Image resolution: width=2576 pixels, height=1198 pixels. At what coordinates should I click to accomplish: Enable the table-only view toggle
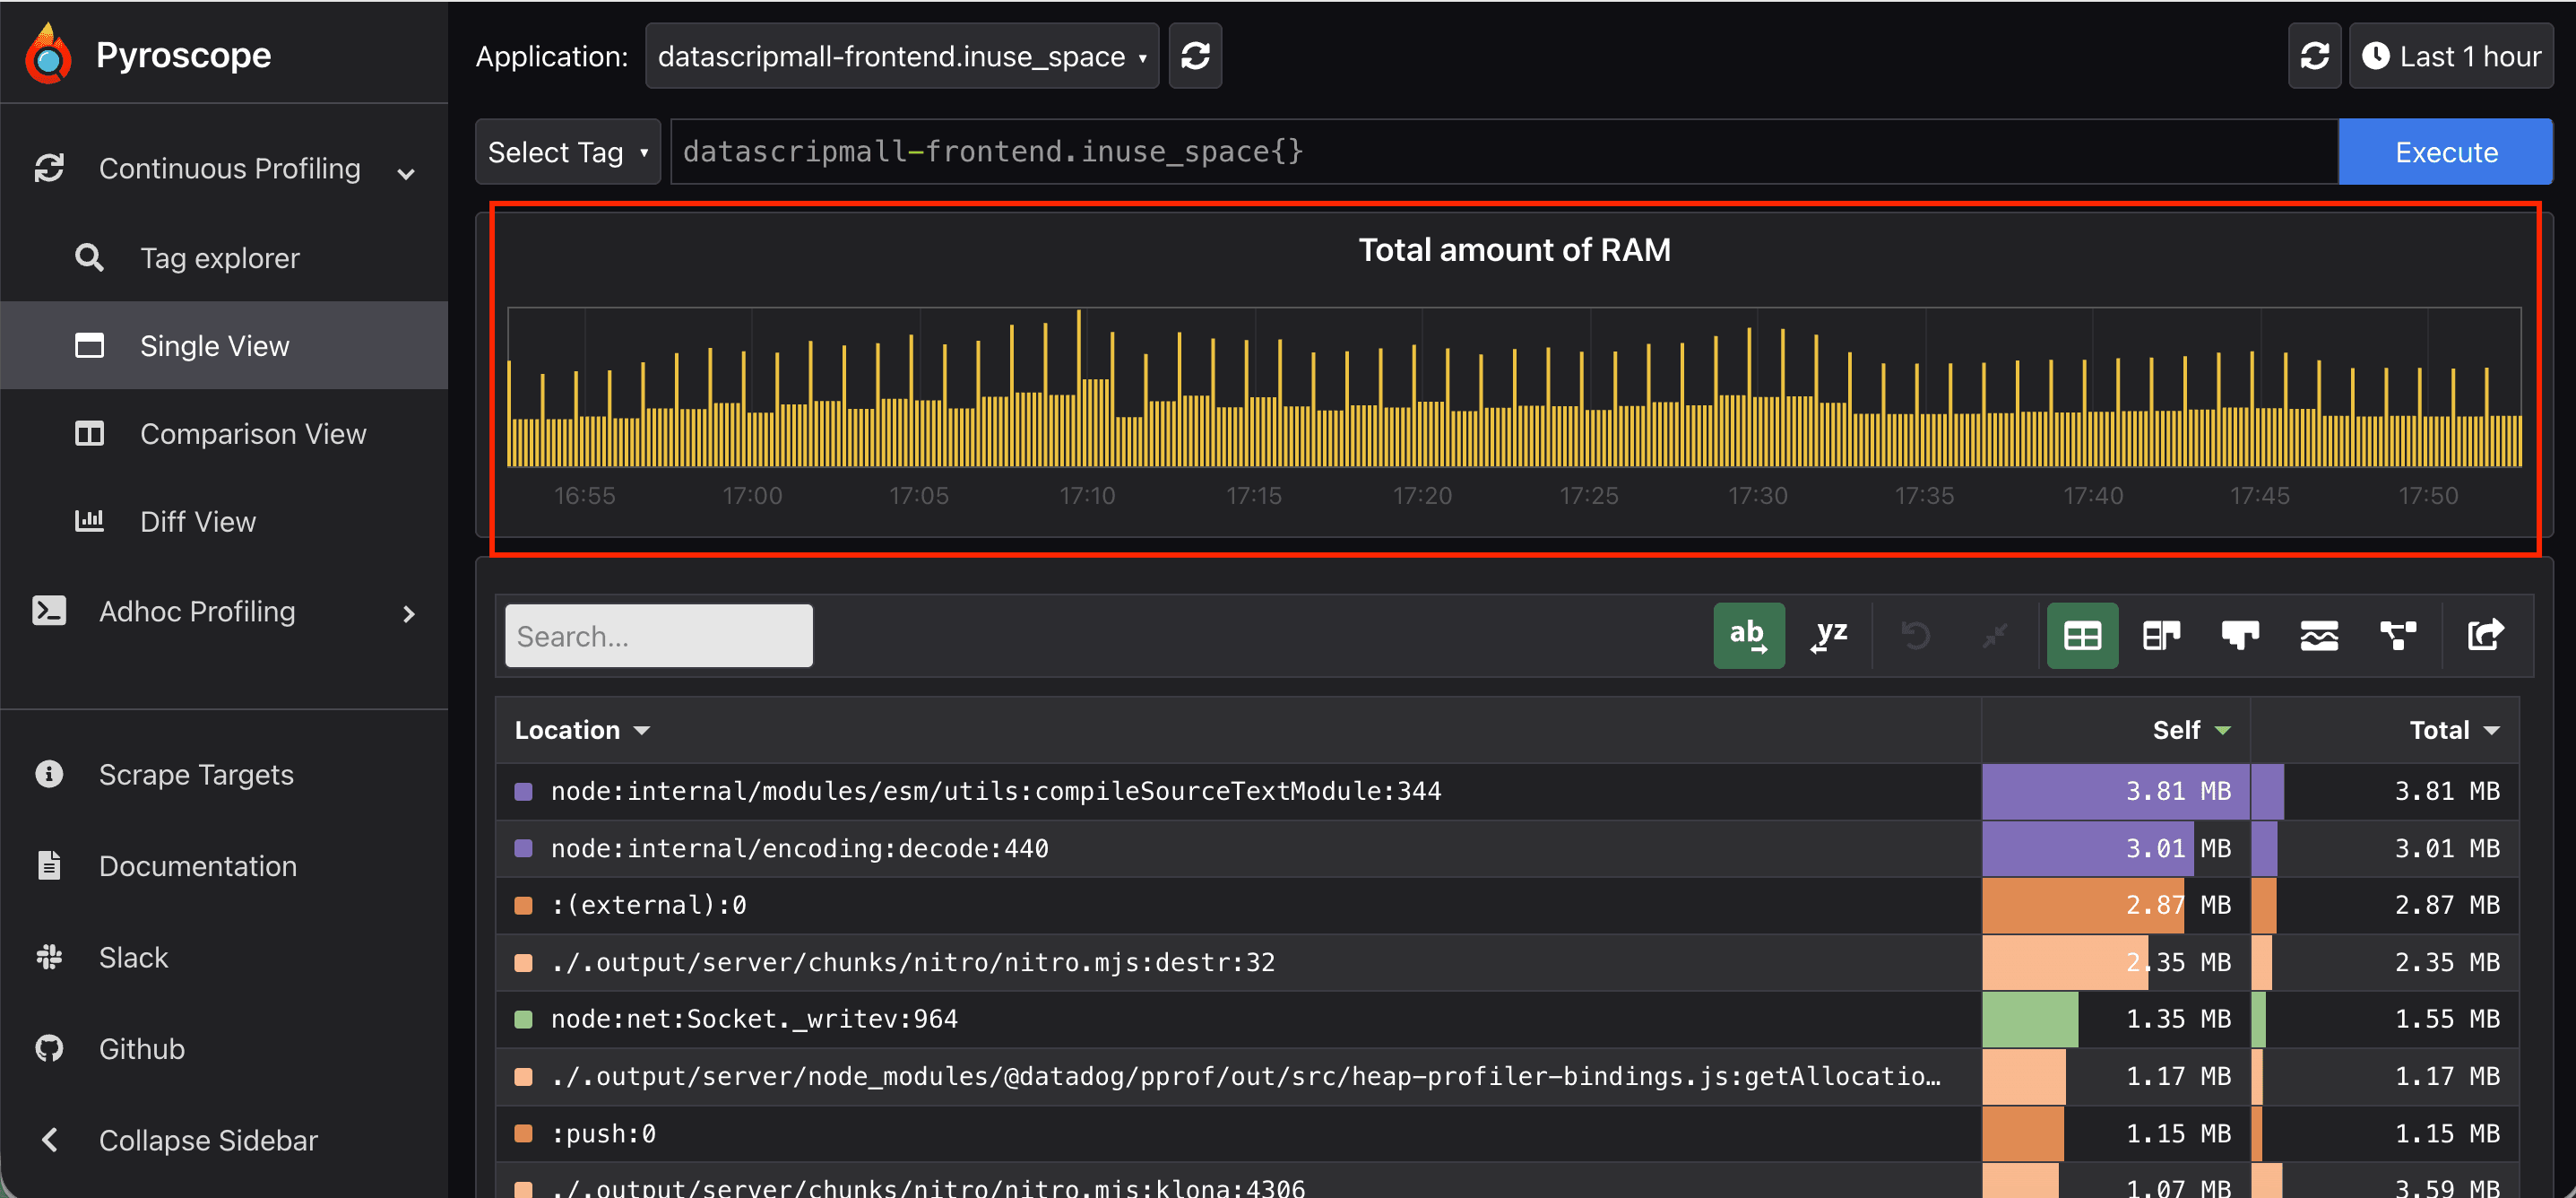click(x=2082, y=636)
